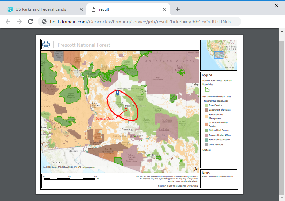The height and width of the screenshot is (201, 285).
Task: Click the browser forward arrow
Action: (x=19, y=22)
